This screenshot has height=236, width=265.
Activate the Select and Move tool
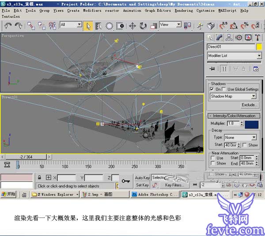point(132,26)
